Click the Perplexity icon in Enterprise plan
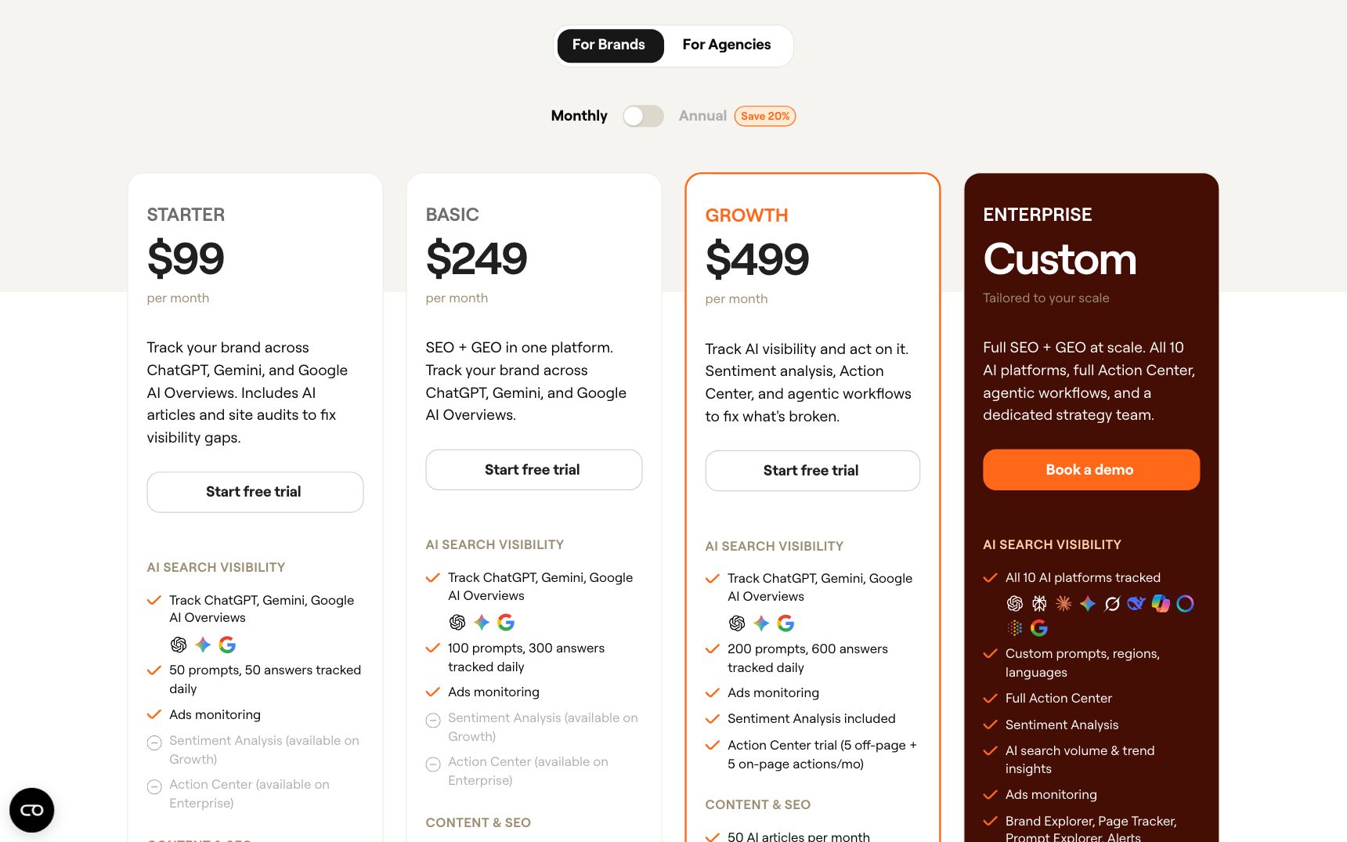 tap(1039, 603)
